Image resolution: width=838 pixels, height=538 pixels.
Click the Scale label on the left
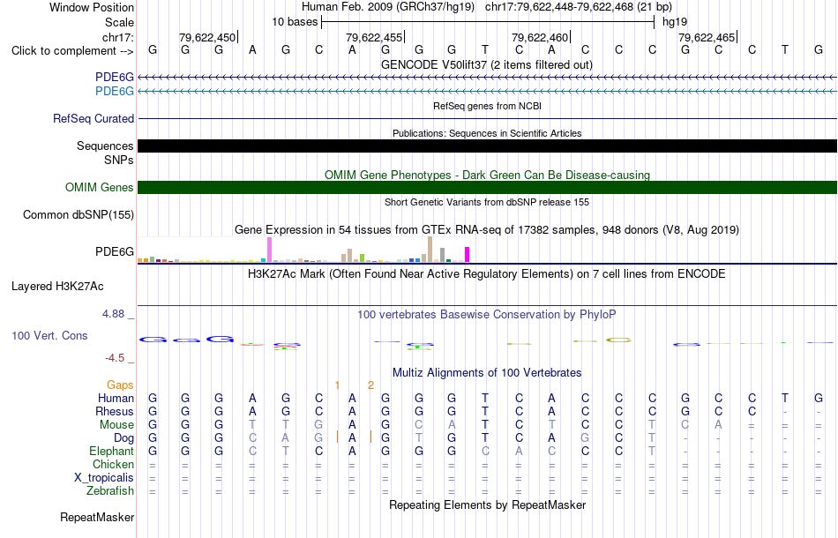pyautogui.click(x=119, y=22)
